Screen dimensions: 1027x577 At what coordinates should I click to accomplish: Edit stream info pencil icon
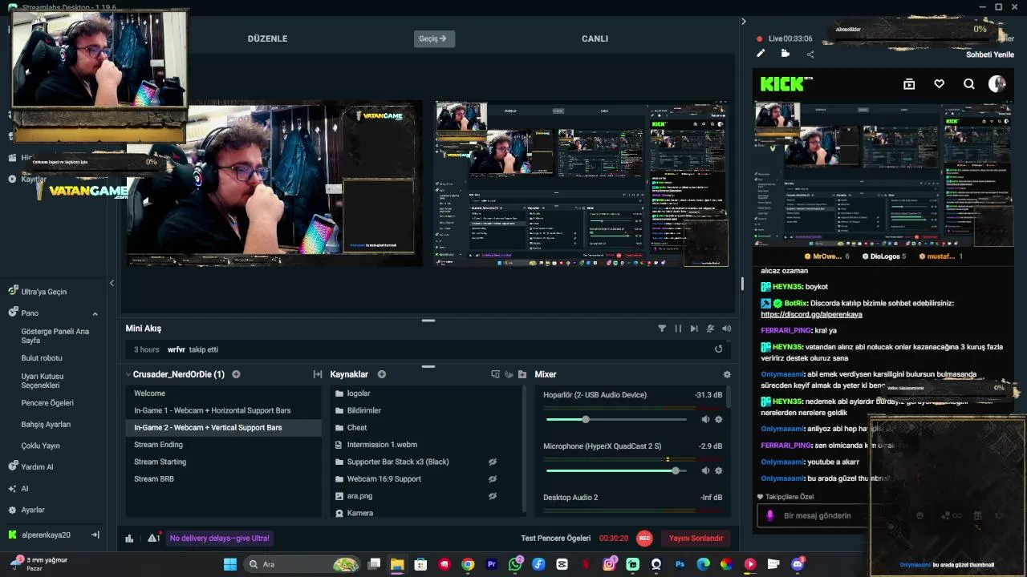point(761,54)
